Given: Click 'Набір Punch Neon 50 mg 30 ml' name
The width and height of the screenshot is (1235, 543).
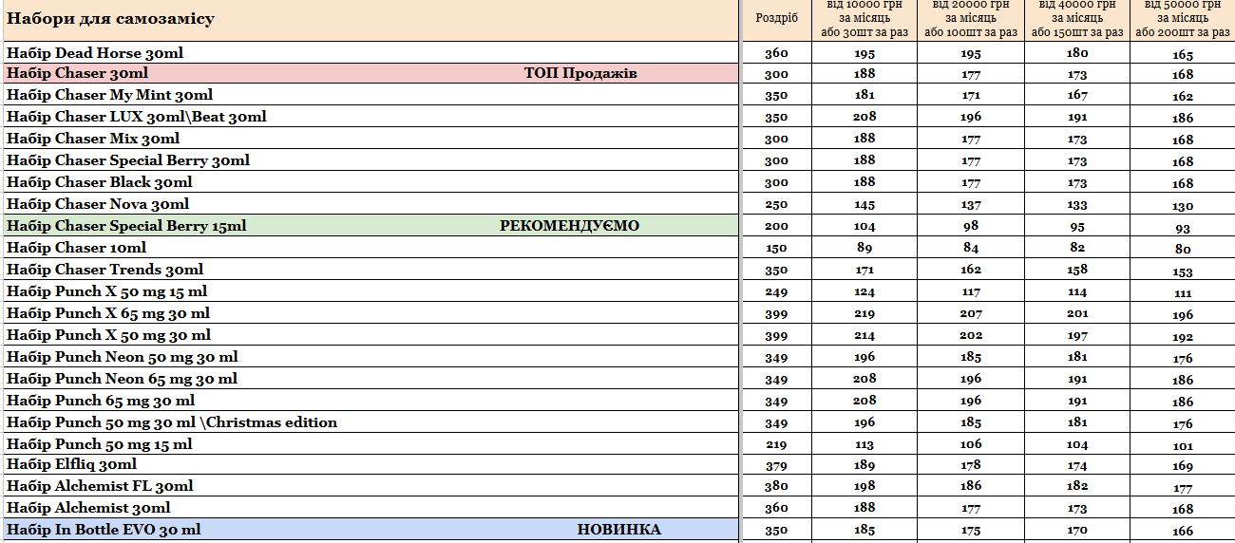Looking at the screenshot, I should click(123, 357).
